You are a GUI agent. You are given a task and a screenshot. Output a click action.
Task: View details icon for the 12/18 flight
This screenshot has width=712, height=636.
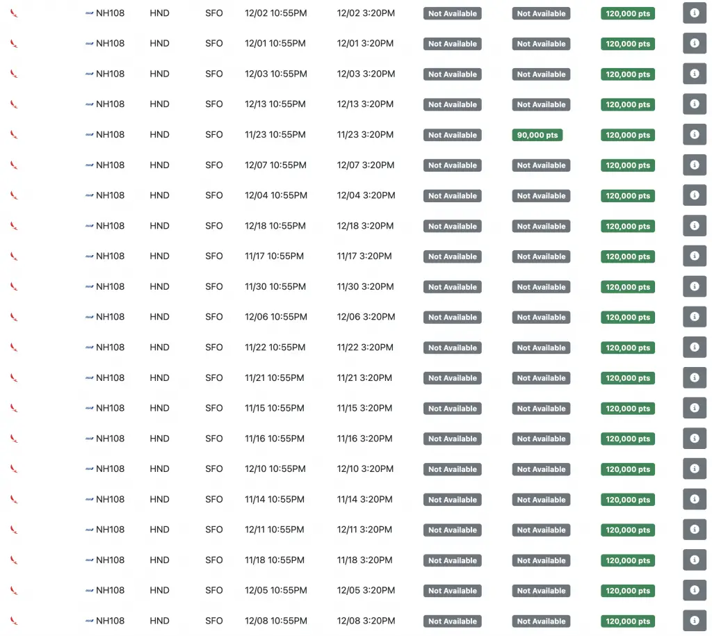[695, 226]
